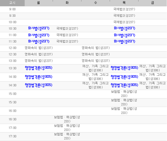Click the 목 column header
This screenshot has width=167, height=141.
pos(124,3)
